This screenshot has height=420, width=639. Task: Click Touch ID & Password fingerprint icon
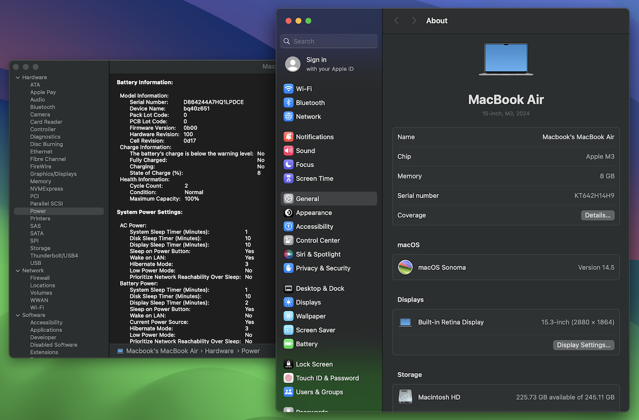pos(289,379)
